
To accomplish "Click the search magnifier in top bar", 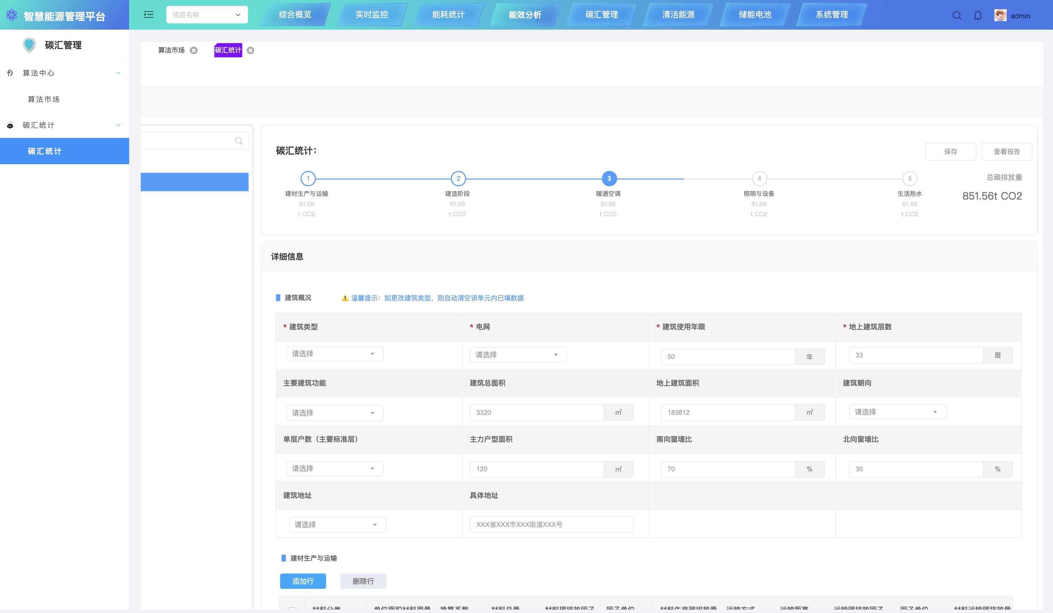I will click(x=957, y=15).
